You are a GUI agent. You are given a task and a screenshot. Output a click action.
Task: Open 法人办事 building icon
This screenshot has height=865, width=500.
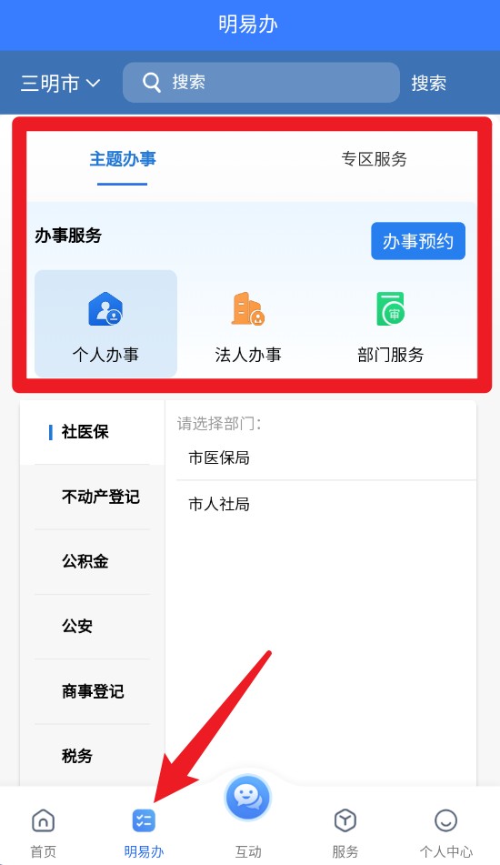pos(247,308)
